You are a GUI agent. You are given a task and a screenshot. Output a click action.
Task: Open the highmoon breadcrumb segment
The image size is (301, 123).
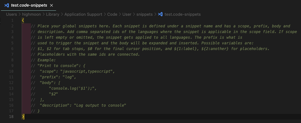click(31, 14)
